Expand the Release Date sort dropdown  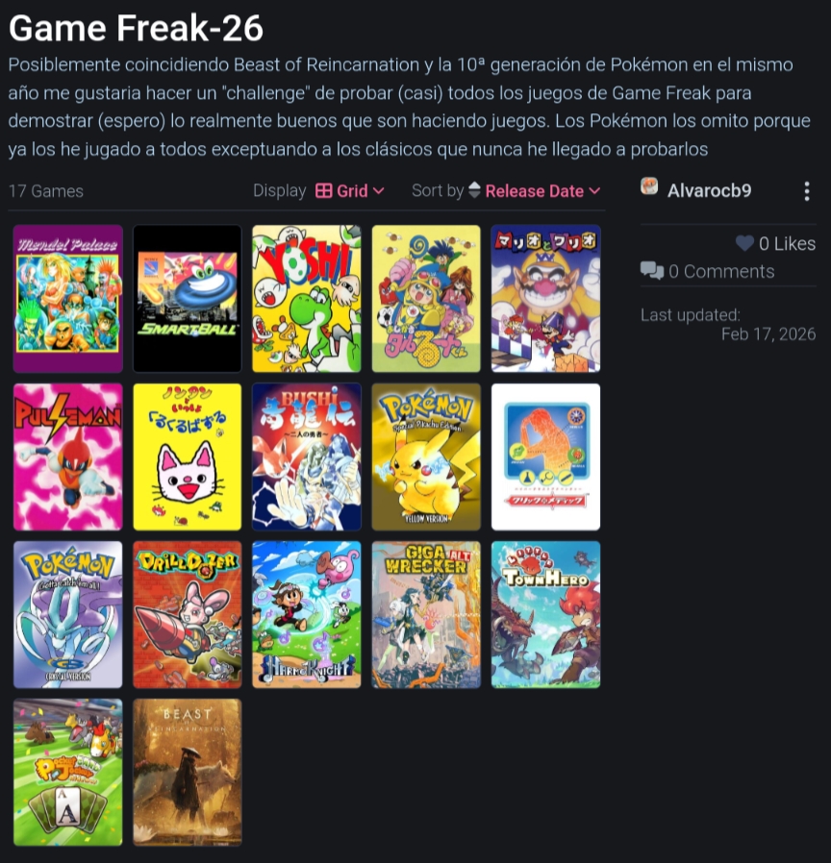click(542, 191)
